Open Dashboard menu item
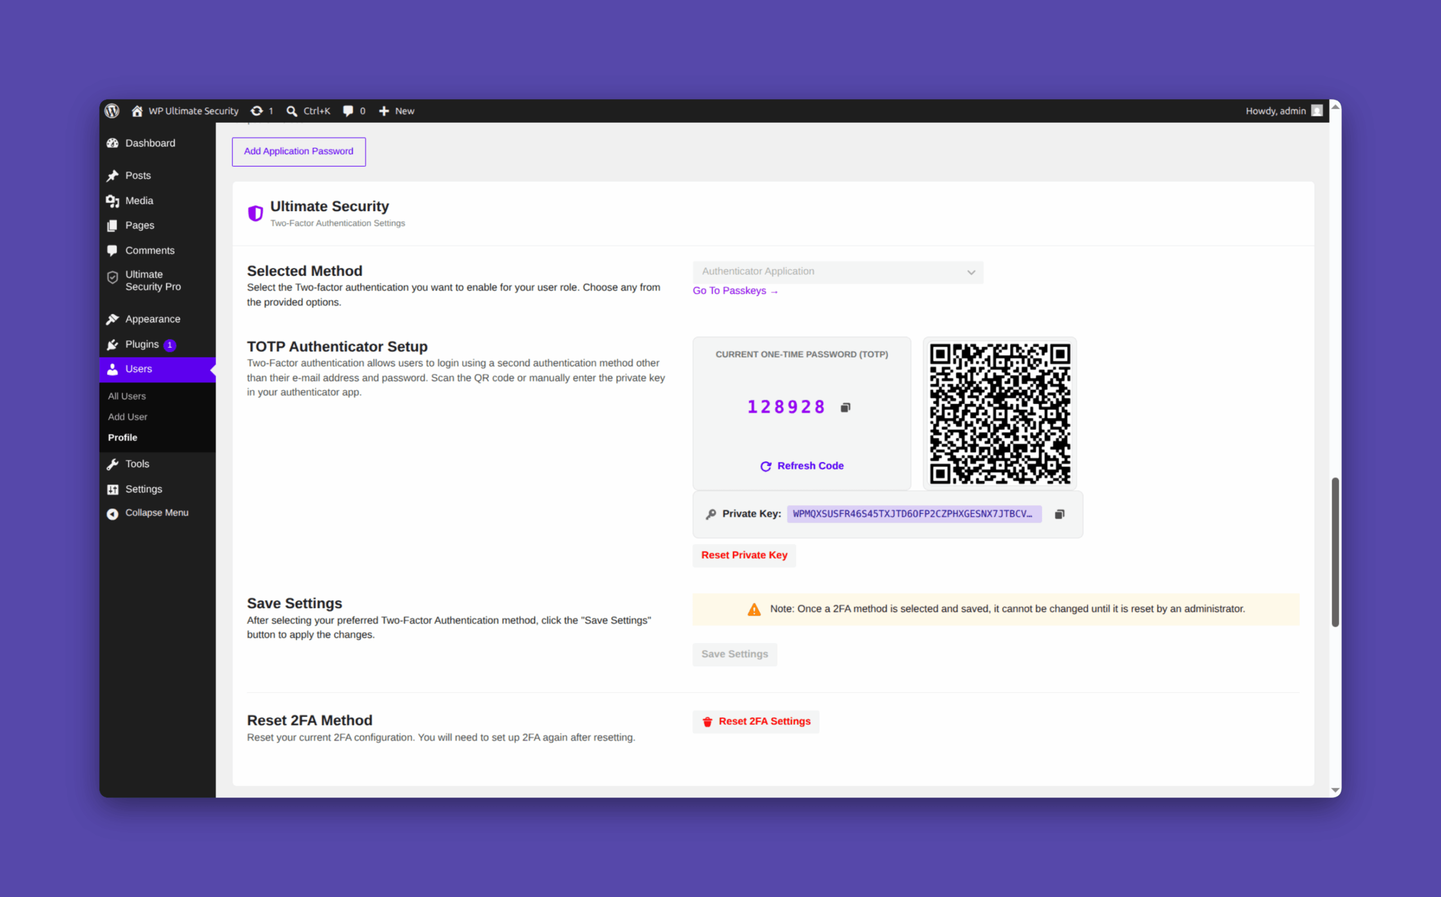The image size is (1441, 897). pyautogui.click(x=158, y=143)
